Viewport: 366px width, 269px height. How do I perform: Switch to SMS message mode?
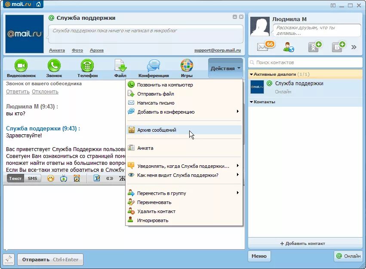[x=32, y=178]
